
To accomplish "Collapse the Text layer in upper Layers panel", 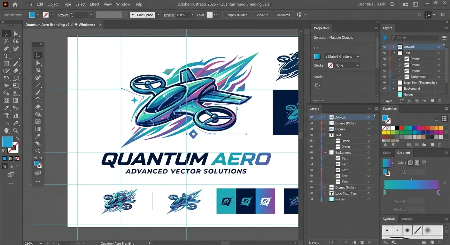I will coord(393,53).
